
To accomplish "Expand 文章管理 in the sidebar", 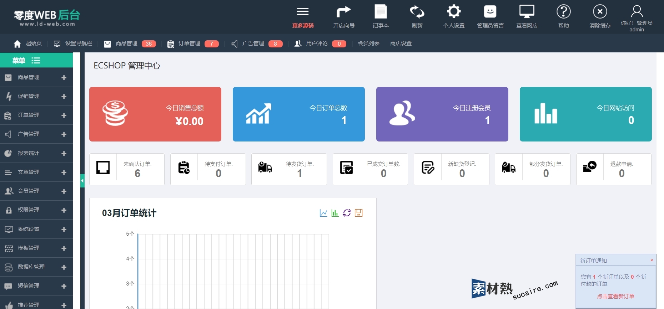I will click(x=64, y=172).
